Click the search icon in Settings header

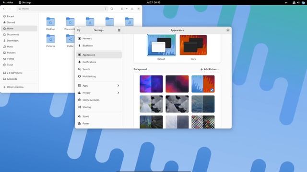pos(79,30)
